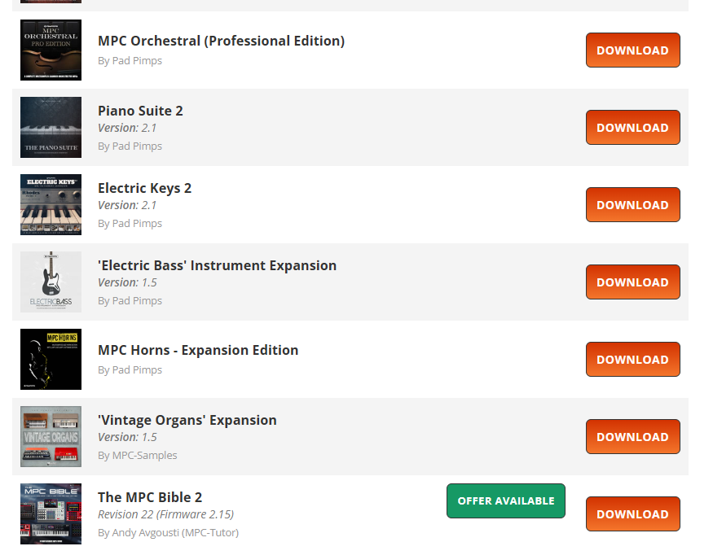Click the Electric Keys 2 title
Image resolution: width=713 pixels, height=555 pixels.
click(x=144, y=188)
